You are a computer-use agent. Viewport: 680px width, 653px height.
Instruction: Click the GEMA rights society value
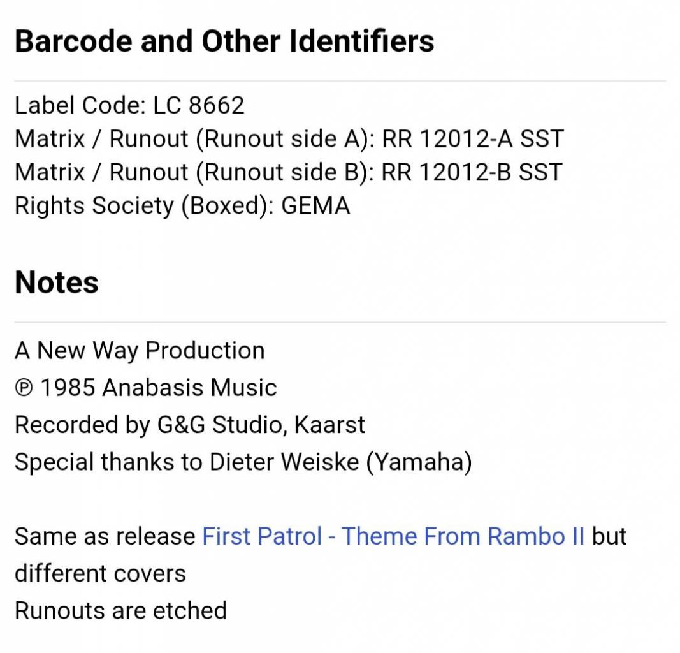[315, 206]
